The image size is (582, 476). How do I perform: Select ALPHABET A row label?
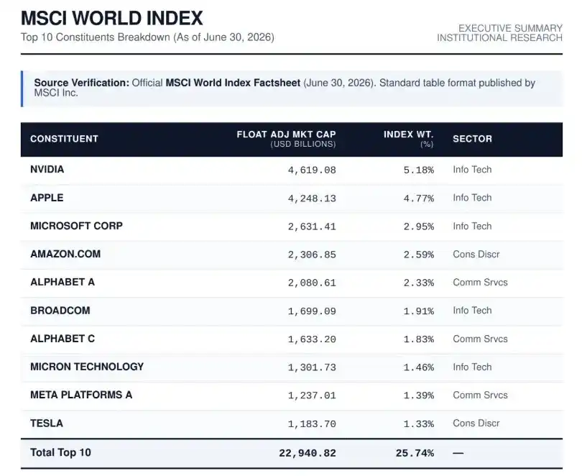click(63, 282)
